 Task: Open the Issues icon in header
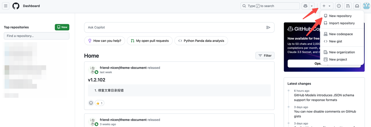tap(339, 6)
